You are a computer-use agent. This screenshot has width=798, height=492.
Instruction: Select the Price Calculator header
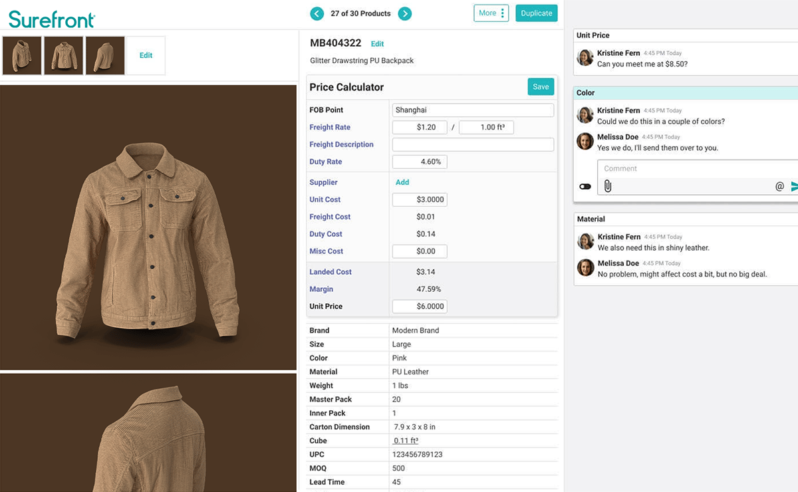pos(345,87)
